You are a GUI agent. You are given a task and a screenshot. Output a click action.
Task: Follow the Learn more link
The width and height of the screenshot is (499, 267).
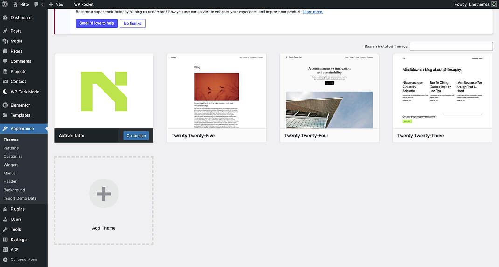pyautogui.click(x=312, y=12)
